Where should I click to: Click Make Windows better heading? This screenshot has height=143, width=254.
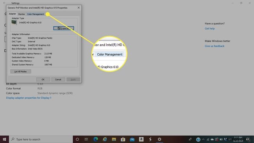click(x=217, y=41)
